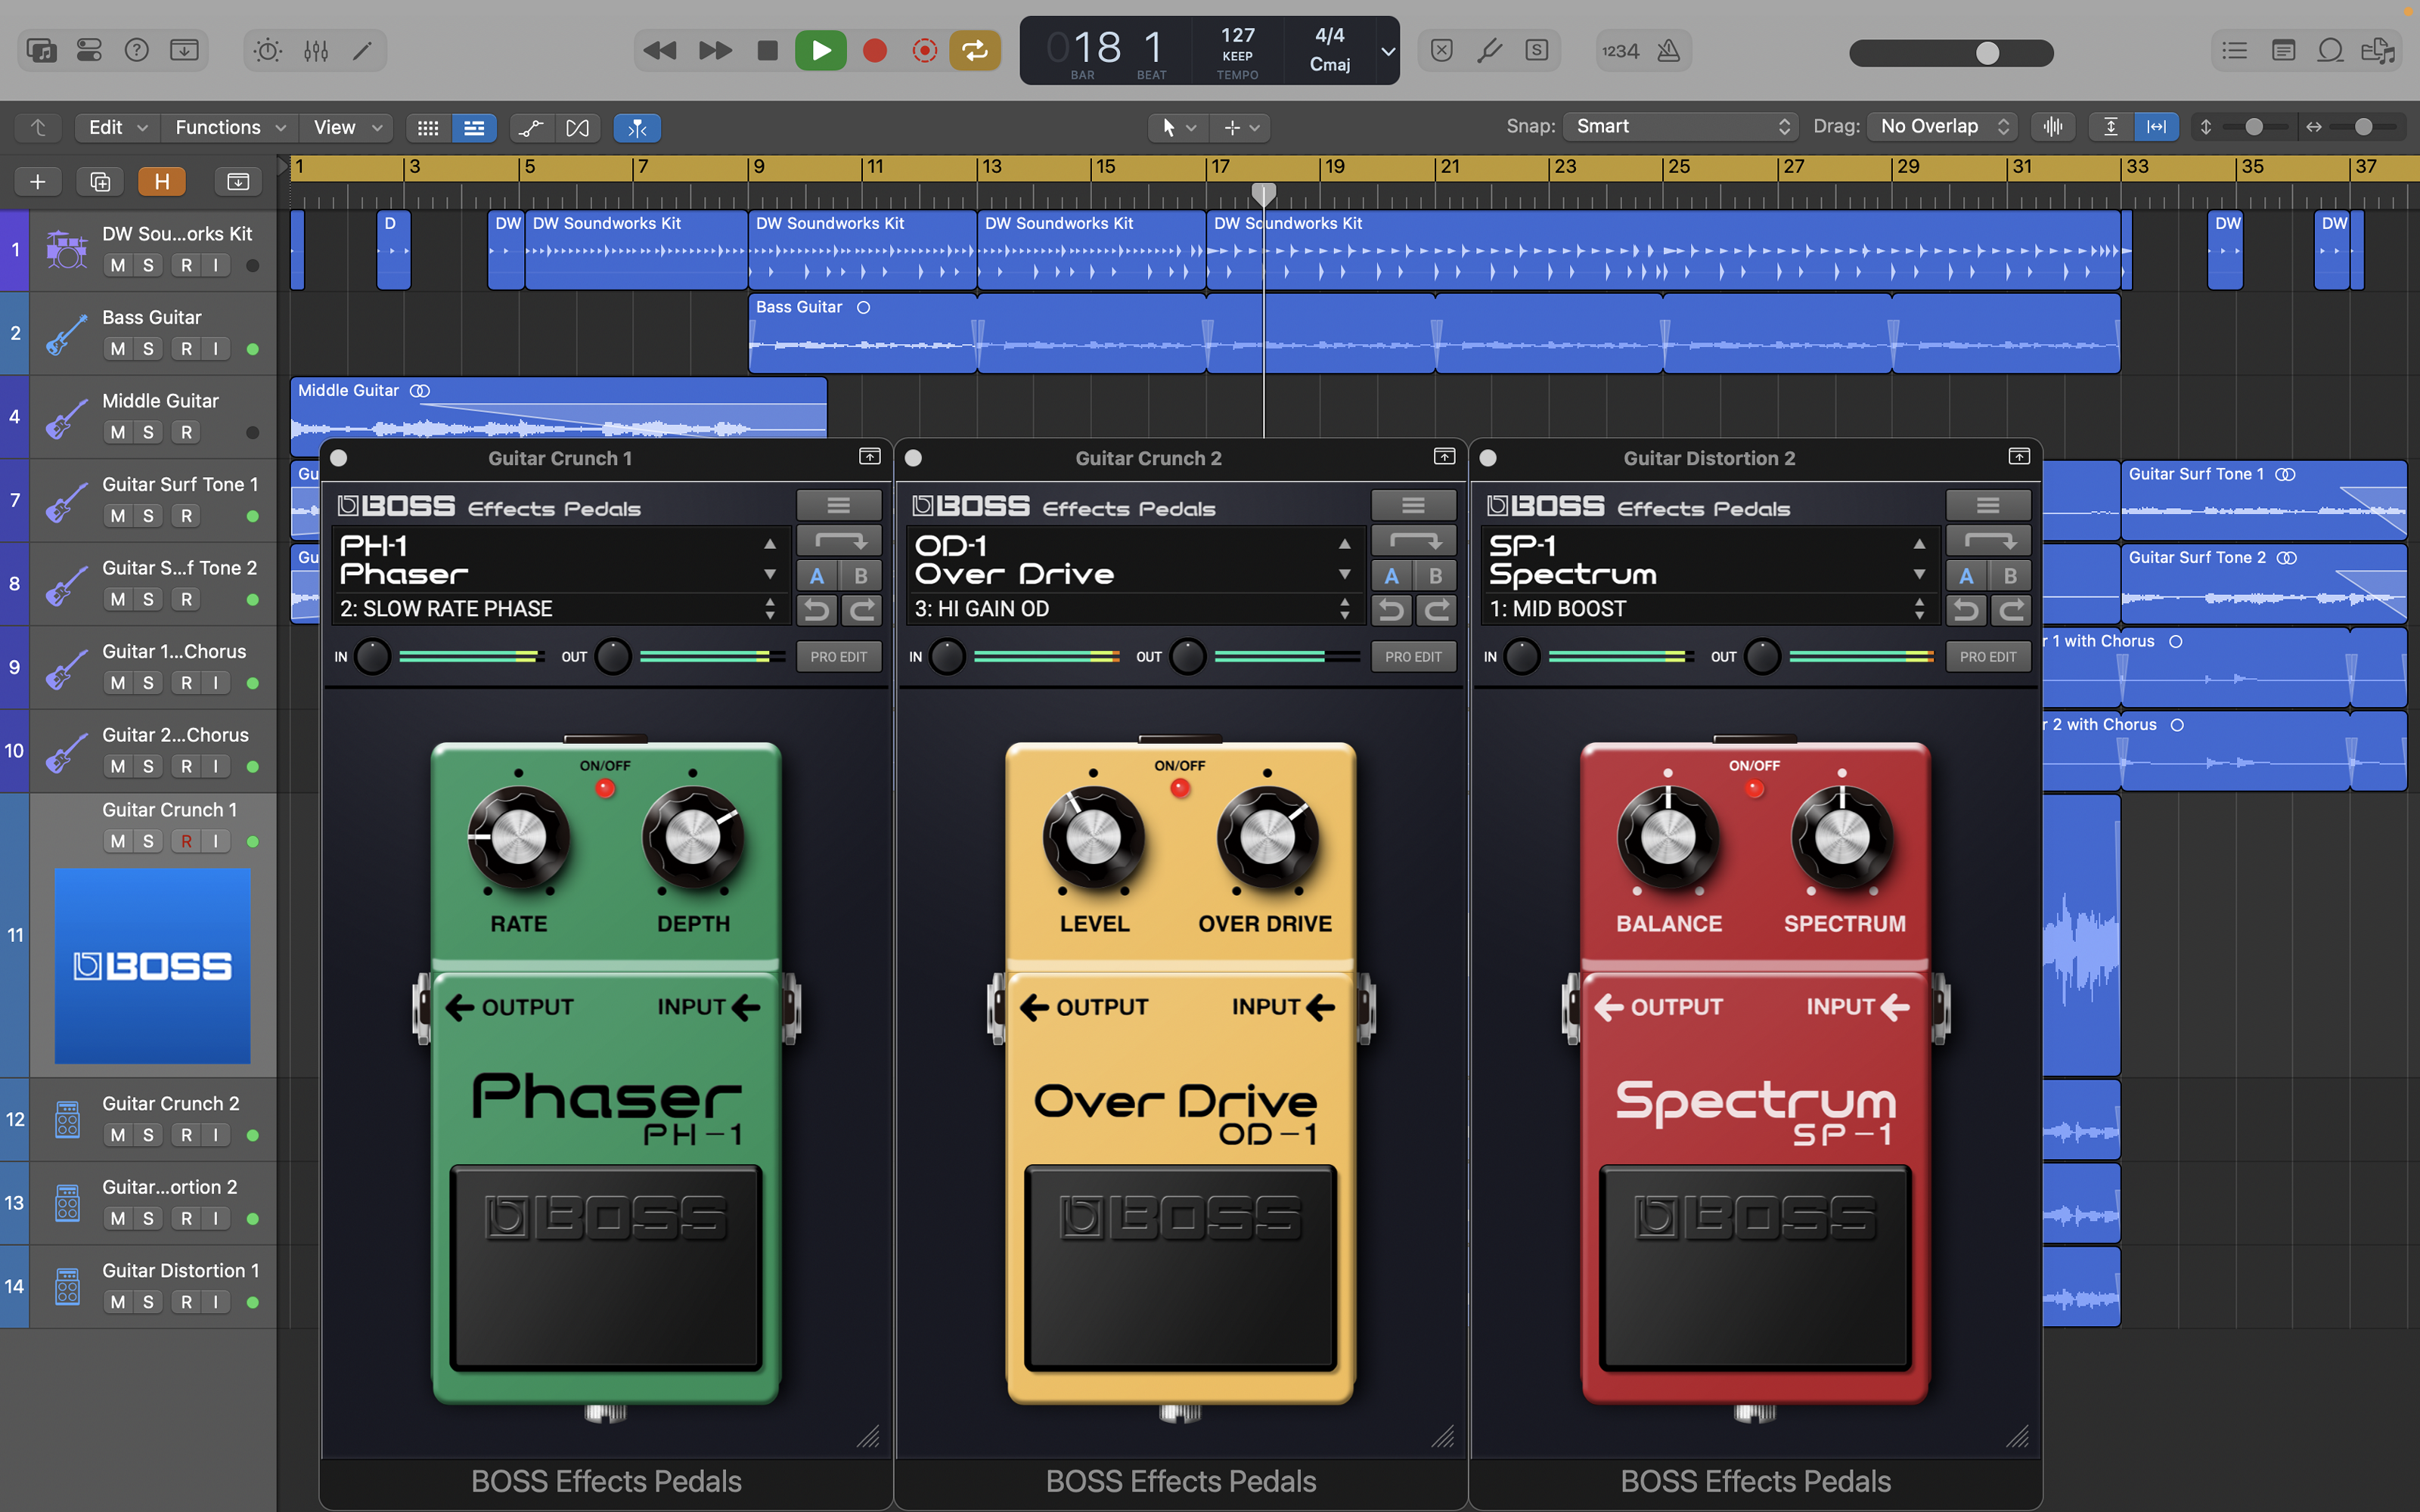Open the Mixer from the control bar
The image size is (2420, 1512).
click(316, 50)
